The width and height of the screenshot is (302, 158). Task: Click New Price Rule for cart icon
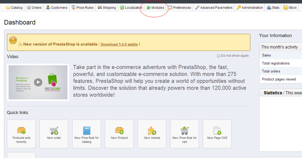(184, 131)
